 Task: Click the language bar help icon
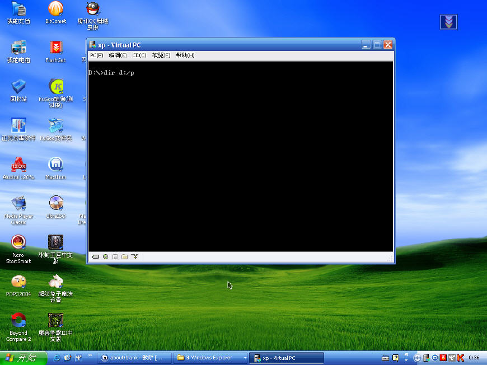tap(395, 358)
